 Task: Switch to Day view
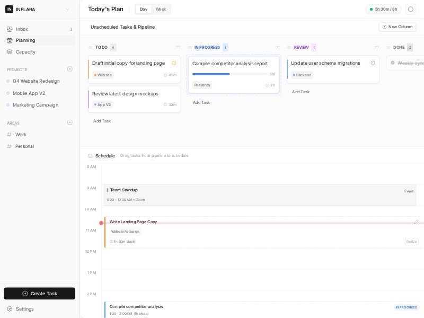point(144,9)
